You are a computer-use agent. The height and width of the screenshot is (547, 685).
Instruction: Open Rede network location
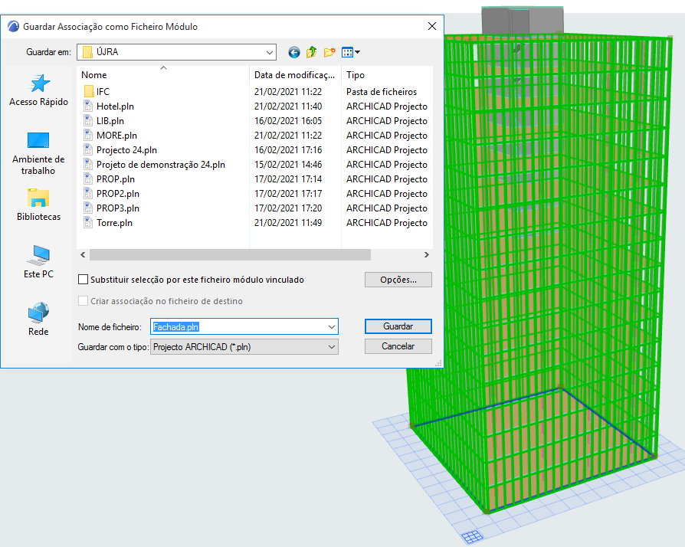[38, 319]
